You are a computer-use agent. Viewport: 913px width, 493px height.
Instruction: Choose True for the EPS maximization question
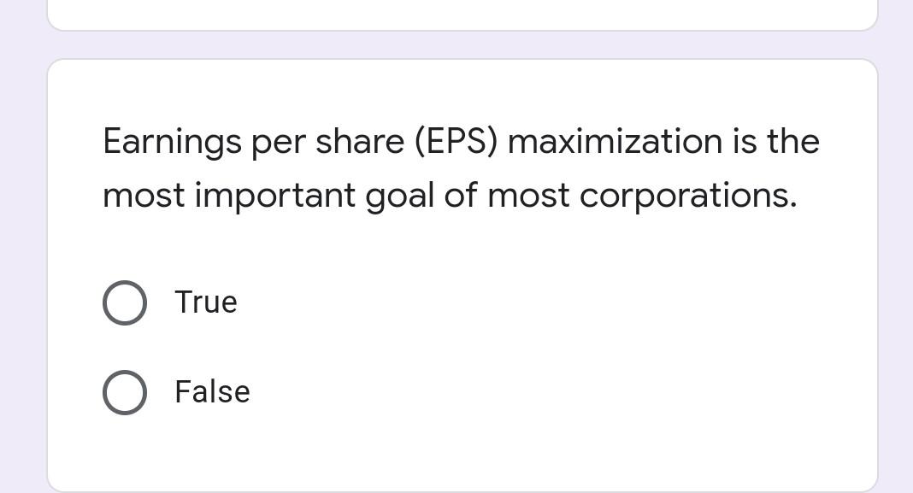tap(125, 302)
